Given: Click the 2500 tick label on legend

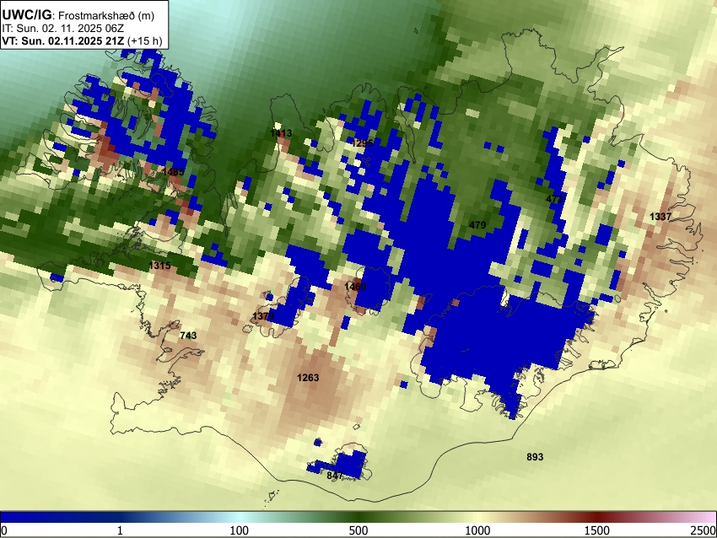Looking at the screenshot, I should click(x=704, y=530).
